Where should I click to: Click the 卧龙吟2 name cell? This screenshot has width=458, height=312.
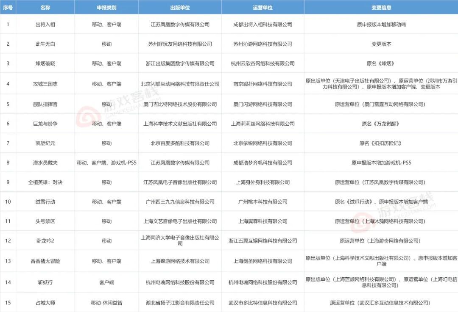pyautogui.click(x=45, y=241)
